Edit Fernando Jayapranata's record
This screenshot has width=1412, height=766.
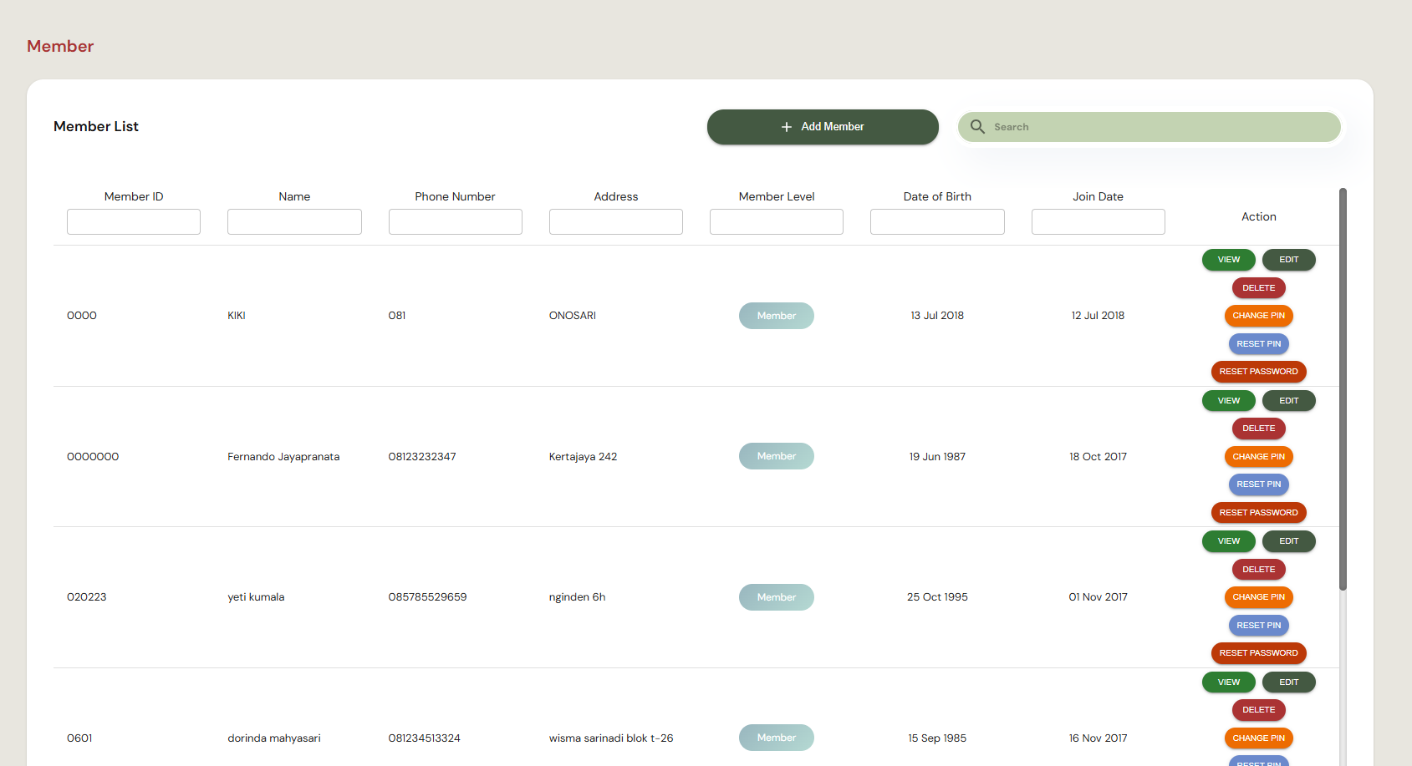(1289, 401)
